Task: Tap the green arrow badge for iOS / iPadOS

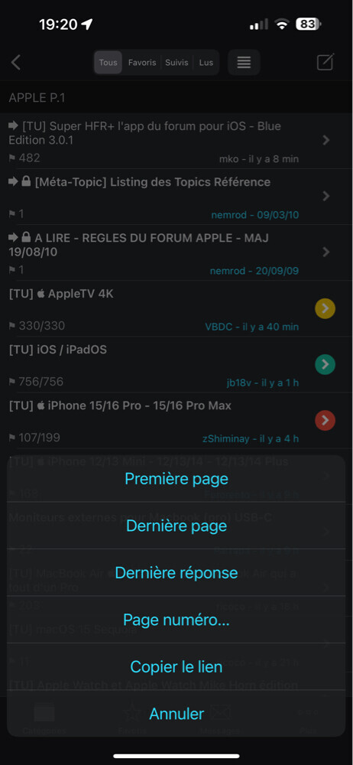Action: tap(325, 364)
